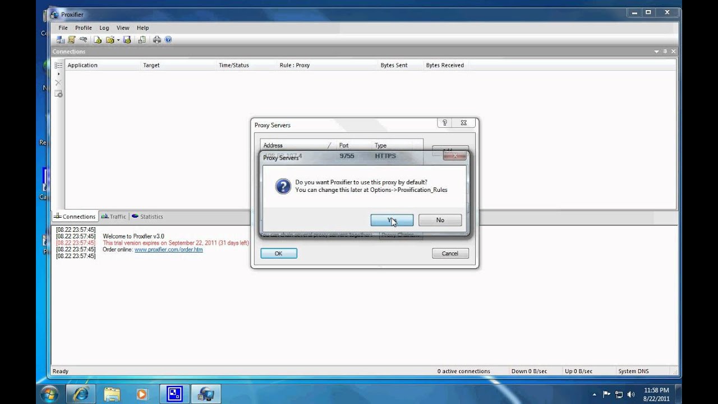Image resolution: width=718 pixels, height=404 pixels.
Task: Click the Save Profile toolbar icon
Action: click(x=127, y=40)
